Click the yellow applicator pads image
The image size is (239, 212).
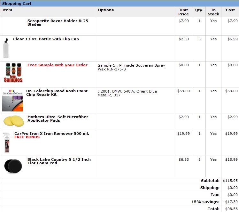pos(13,121)
